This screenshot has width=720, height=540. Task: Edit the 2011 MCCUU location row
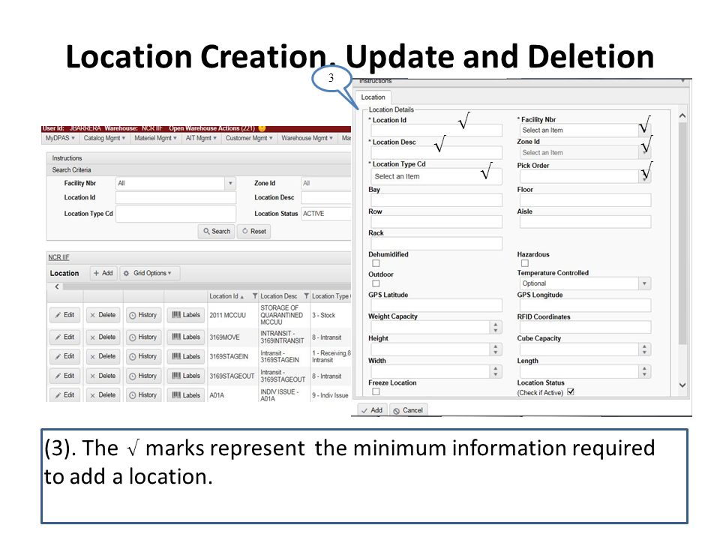pos(64,315)
